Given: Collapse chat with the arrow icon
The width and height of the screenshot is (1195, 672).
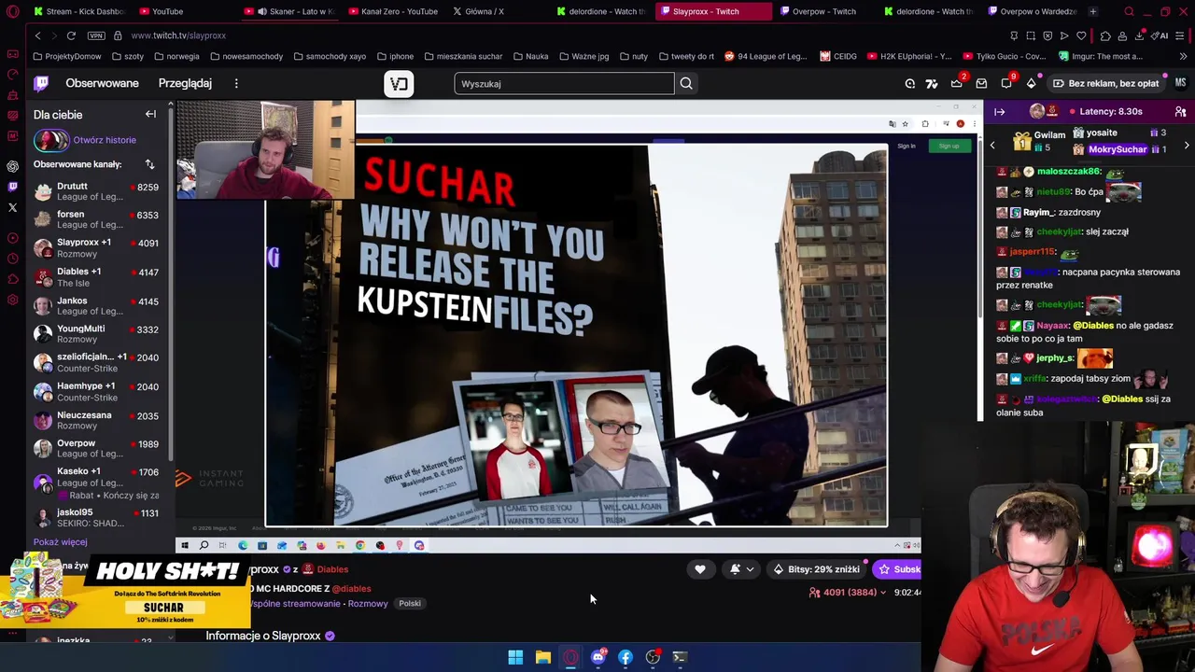Looking at the screenshot, I should (x=1000, y=111).
